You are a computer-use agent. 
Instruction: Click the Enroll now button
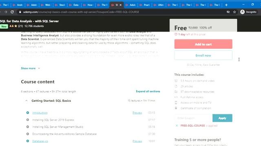tap(203, 55)
